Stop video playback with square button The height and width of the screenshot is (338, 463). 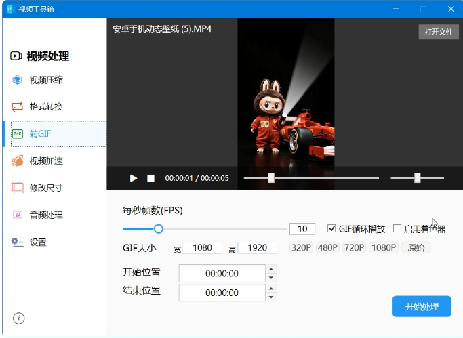pyautogui.click(x=151, y=178)
